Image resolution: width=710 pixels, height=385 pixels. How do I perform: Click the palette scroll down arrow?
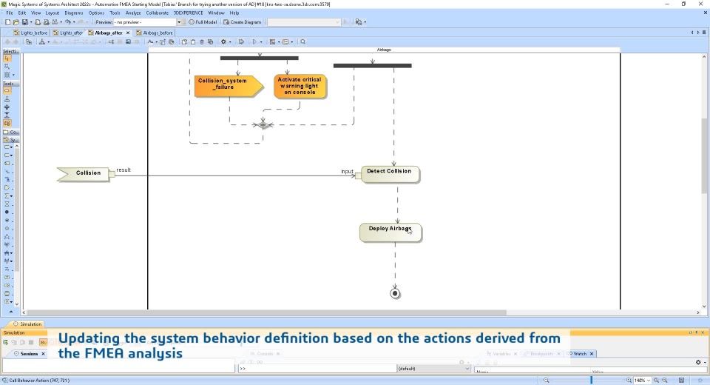pyautogui.click(x=17, y=304)
